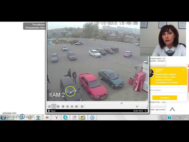Click the Play button in media player

pyautogui.click(x=49, y=106)
